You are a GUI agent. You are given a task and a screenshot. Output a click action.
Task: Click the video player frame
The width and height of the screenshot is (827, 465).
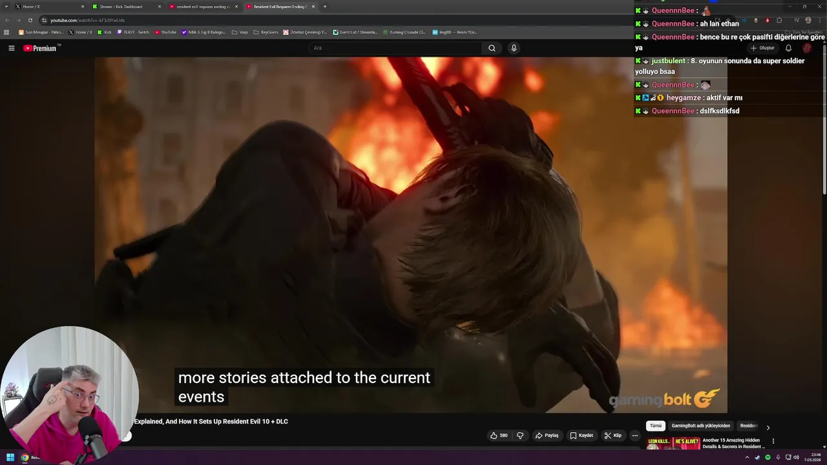pyautogui.click(x=411, y=234)
